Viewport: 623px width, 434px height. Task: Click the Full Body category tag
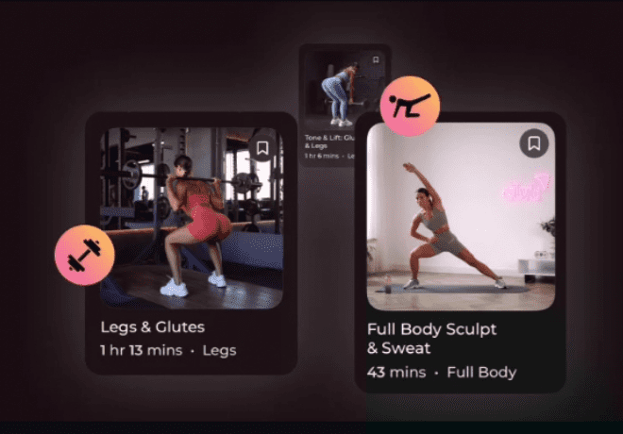click(481, 373)
